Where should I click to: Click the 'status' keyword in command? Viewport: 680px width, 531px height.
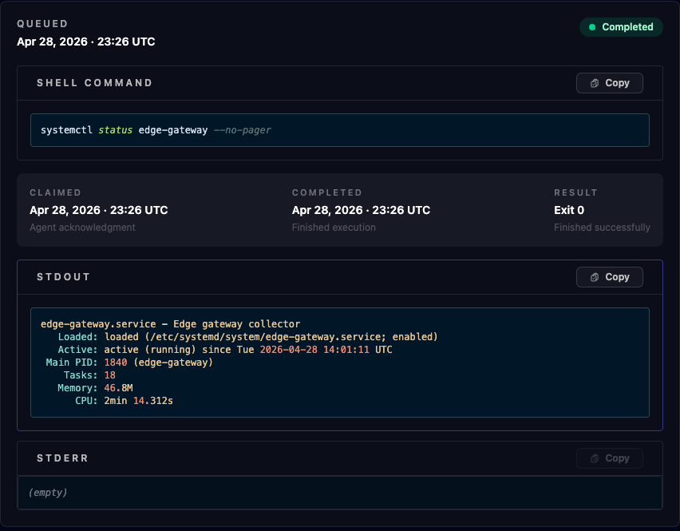(x=116, y=130)
